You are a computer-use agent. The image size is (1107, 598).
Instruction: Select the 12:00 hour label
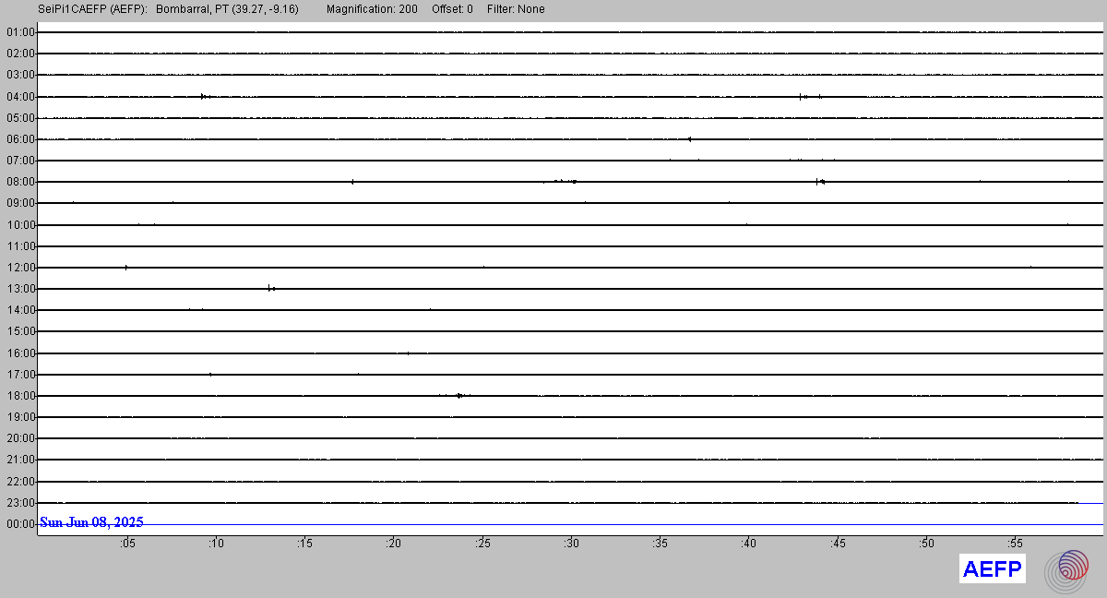coord(20,268)
